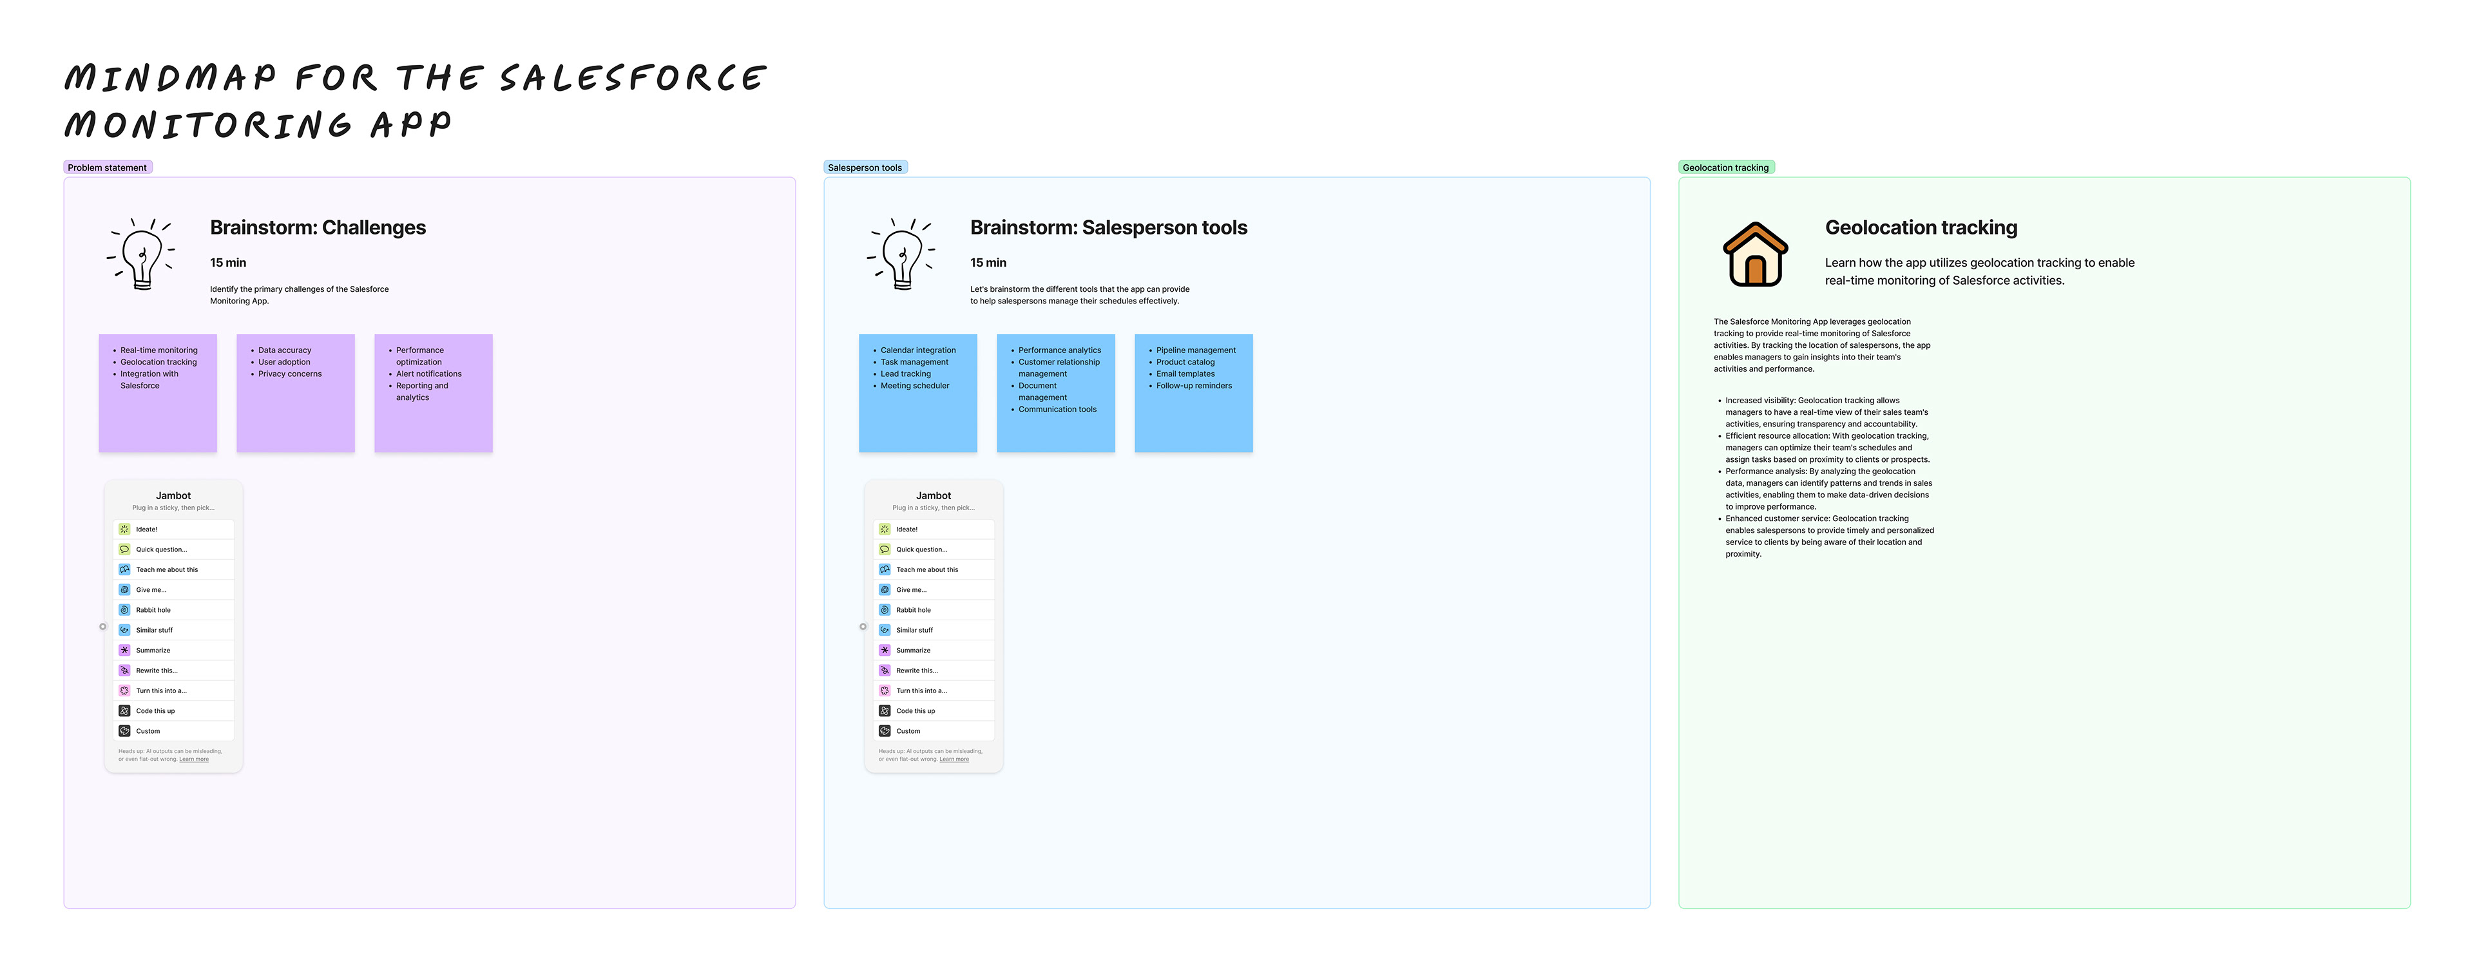Click Rewrite this… icon in Challenges Jambot
Image resolution: width=2474 pixels, height=972 pixels.
(x=124, y=671)
